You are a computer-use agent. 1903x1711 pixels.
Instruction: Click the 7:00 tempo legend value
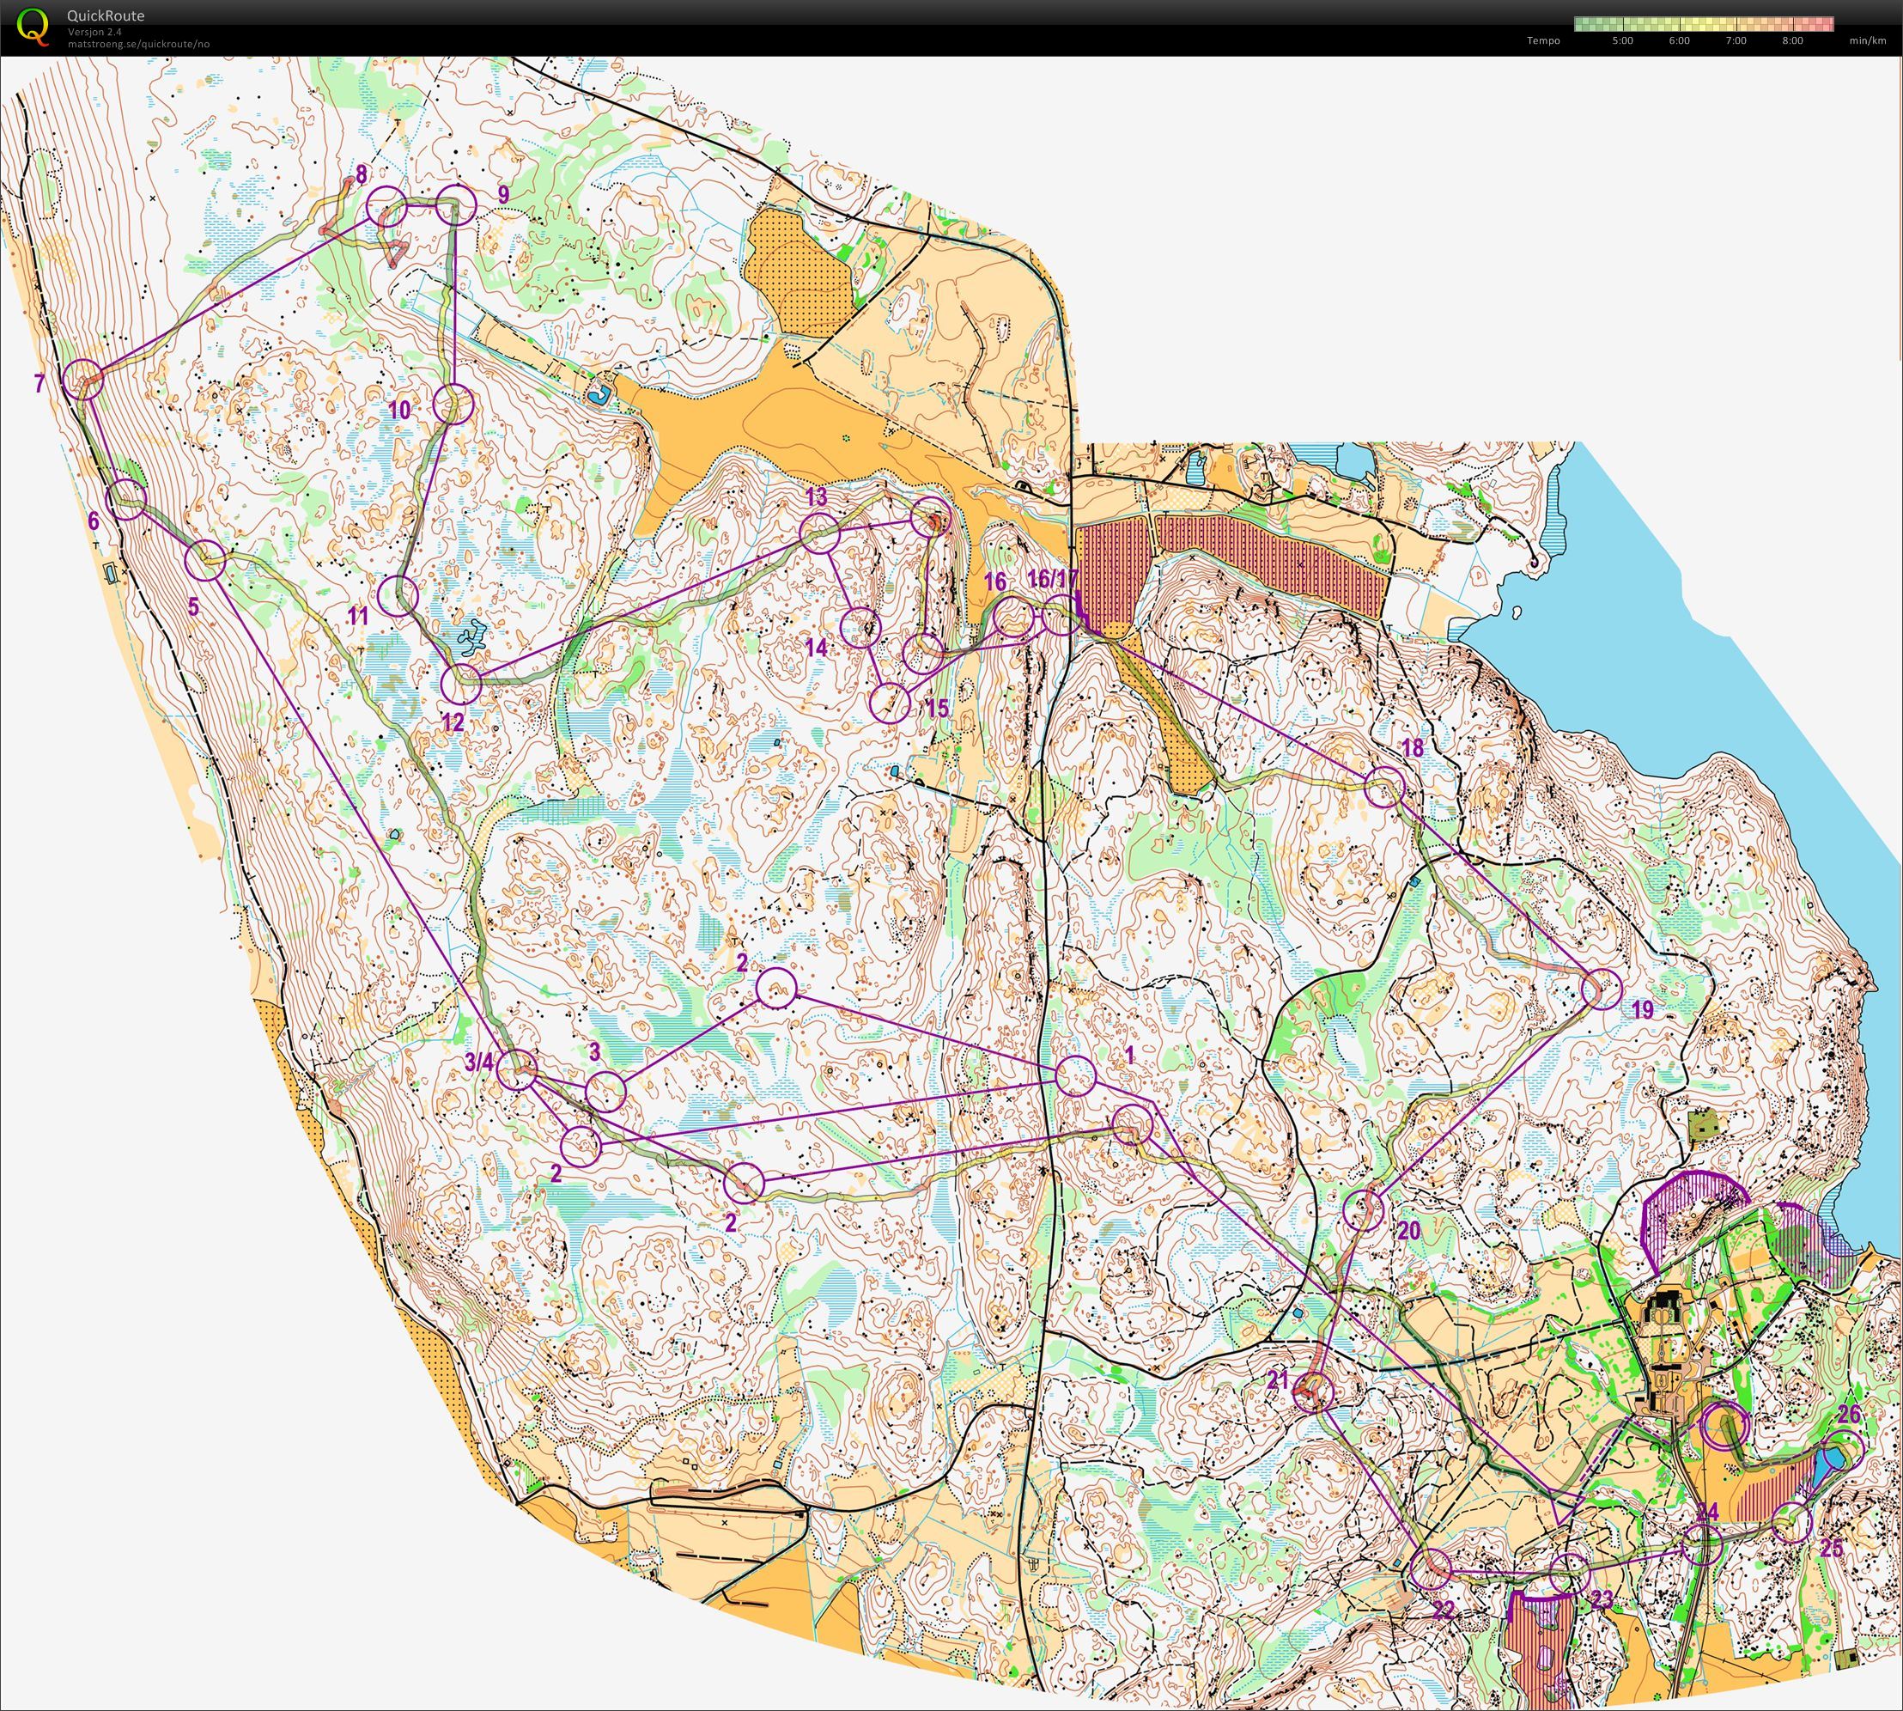point(1736,40)
